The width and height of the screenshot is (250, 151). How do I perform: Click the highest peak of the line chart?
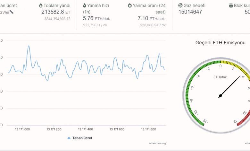pyautogui.click(x=29, y=46)
